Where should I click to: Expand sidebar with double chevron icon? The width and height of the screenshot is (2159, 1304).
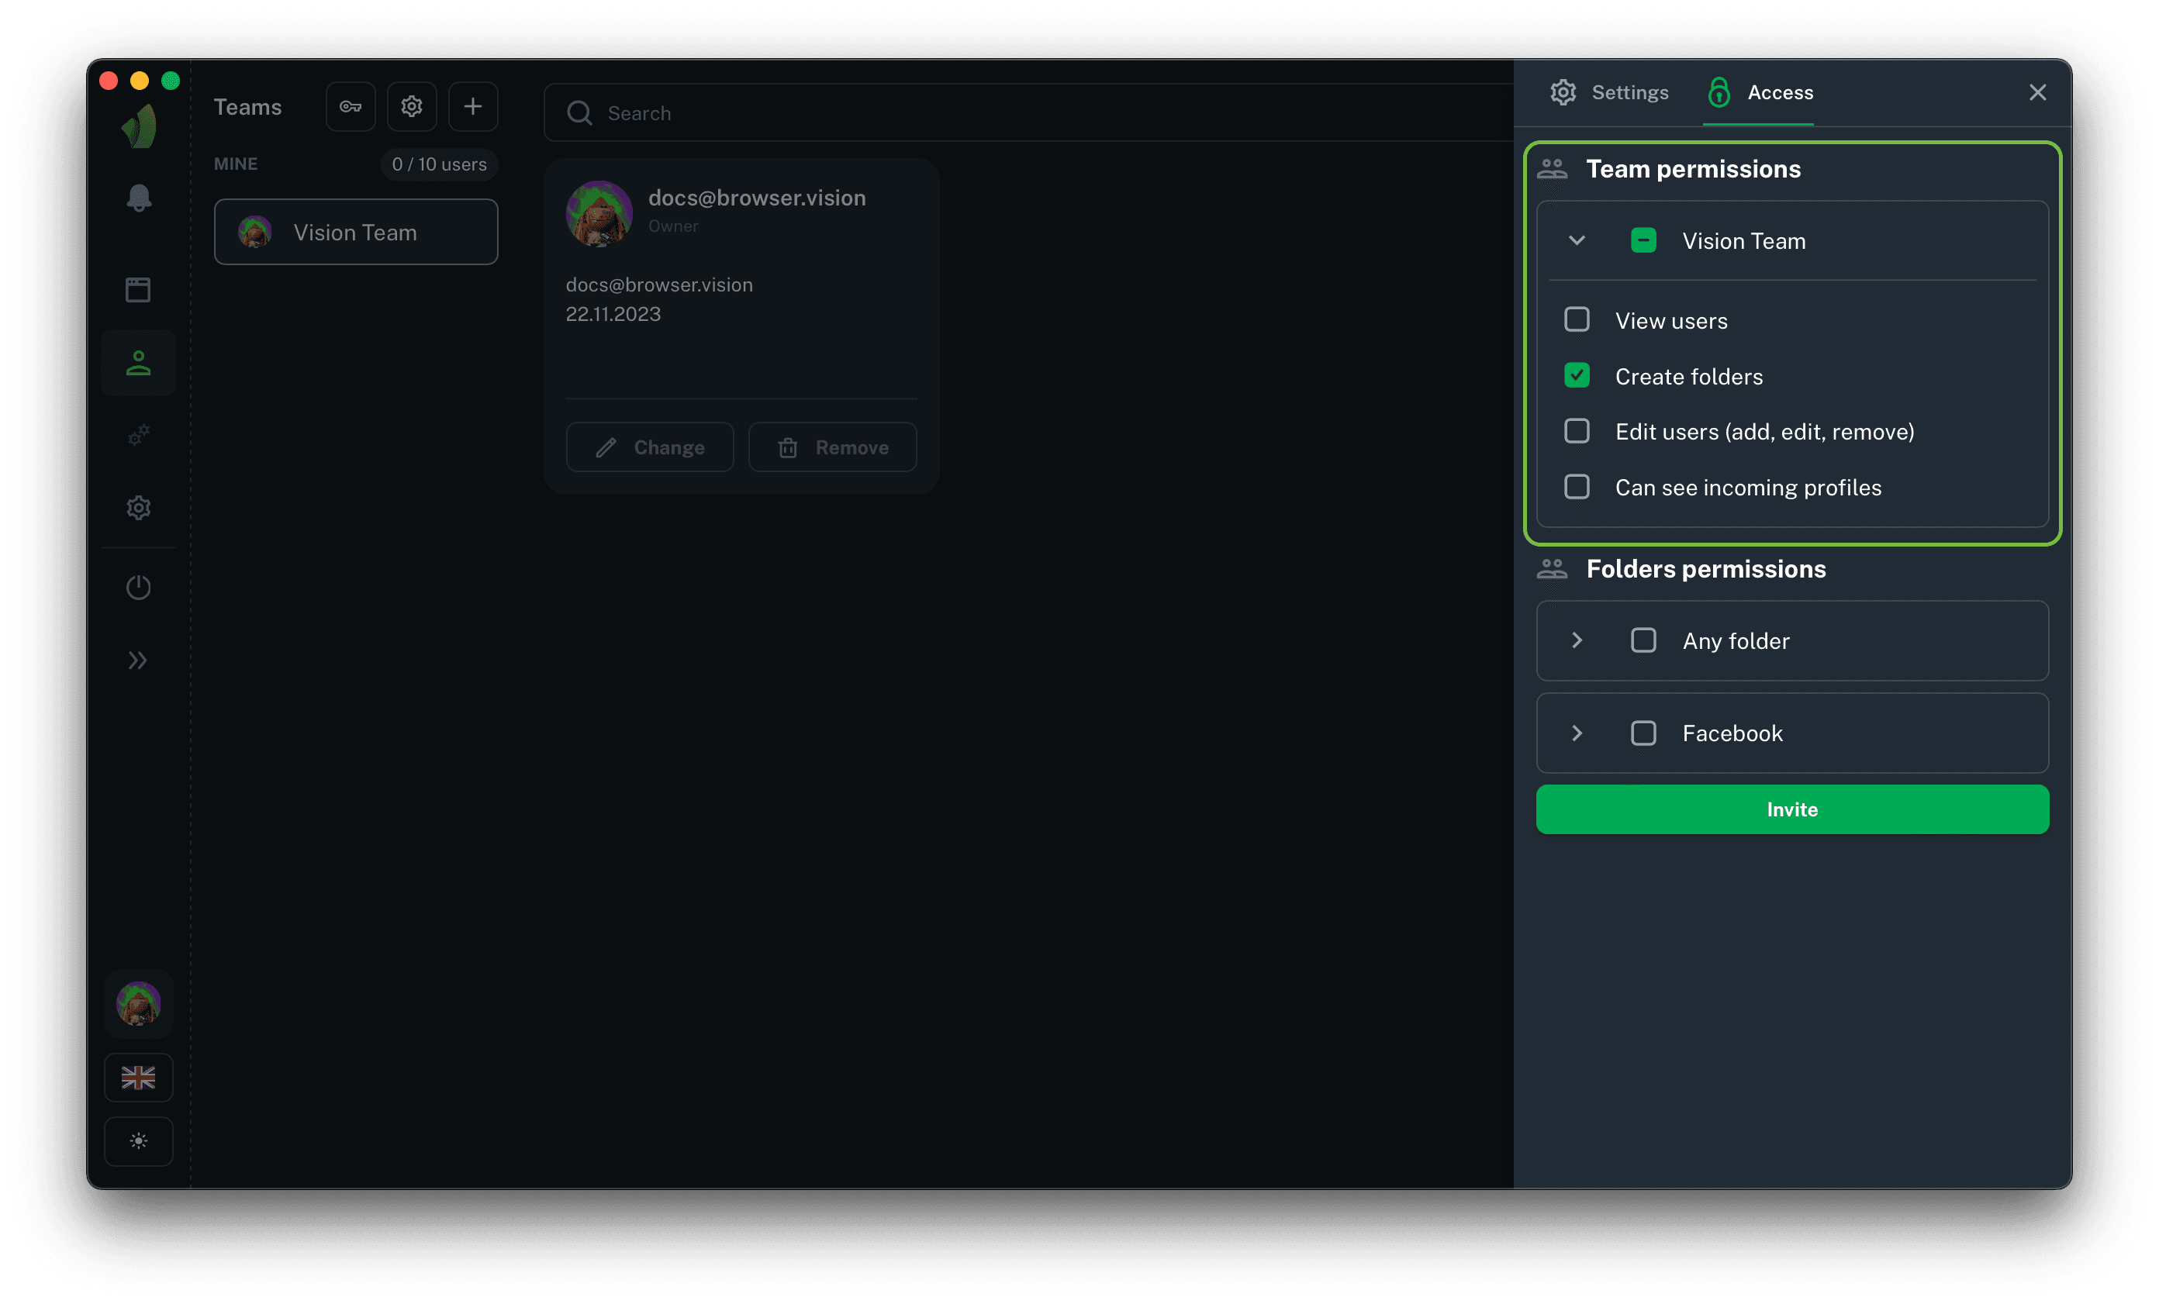point(139,661)
